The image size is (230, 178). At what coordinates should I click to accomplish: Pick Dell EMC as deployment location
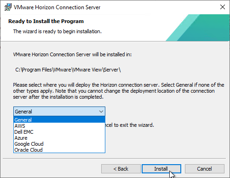coord(59,132)
